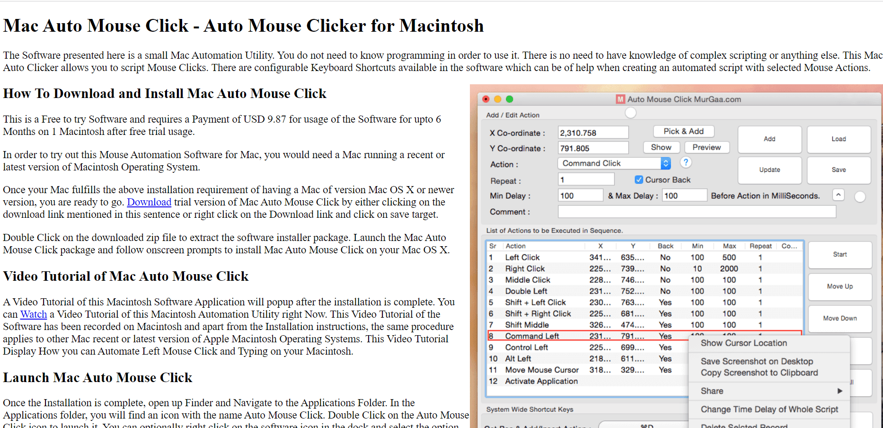Click the Update button
The width and height of the screenshot is (883, 428).
[769, 170]
